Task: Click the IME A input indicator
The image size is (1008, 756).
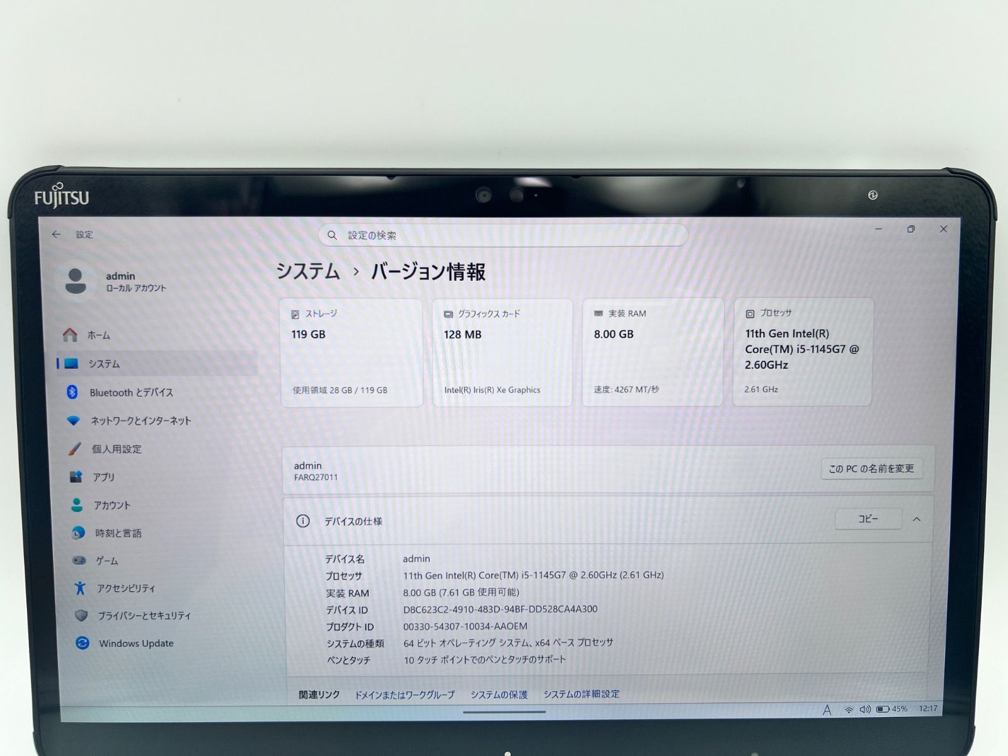Action: tap(827, 710)
